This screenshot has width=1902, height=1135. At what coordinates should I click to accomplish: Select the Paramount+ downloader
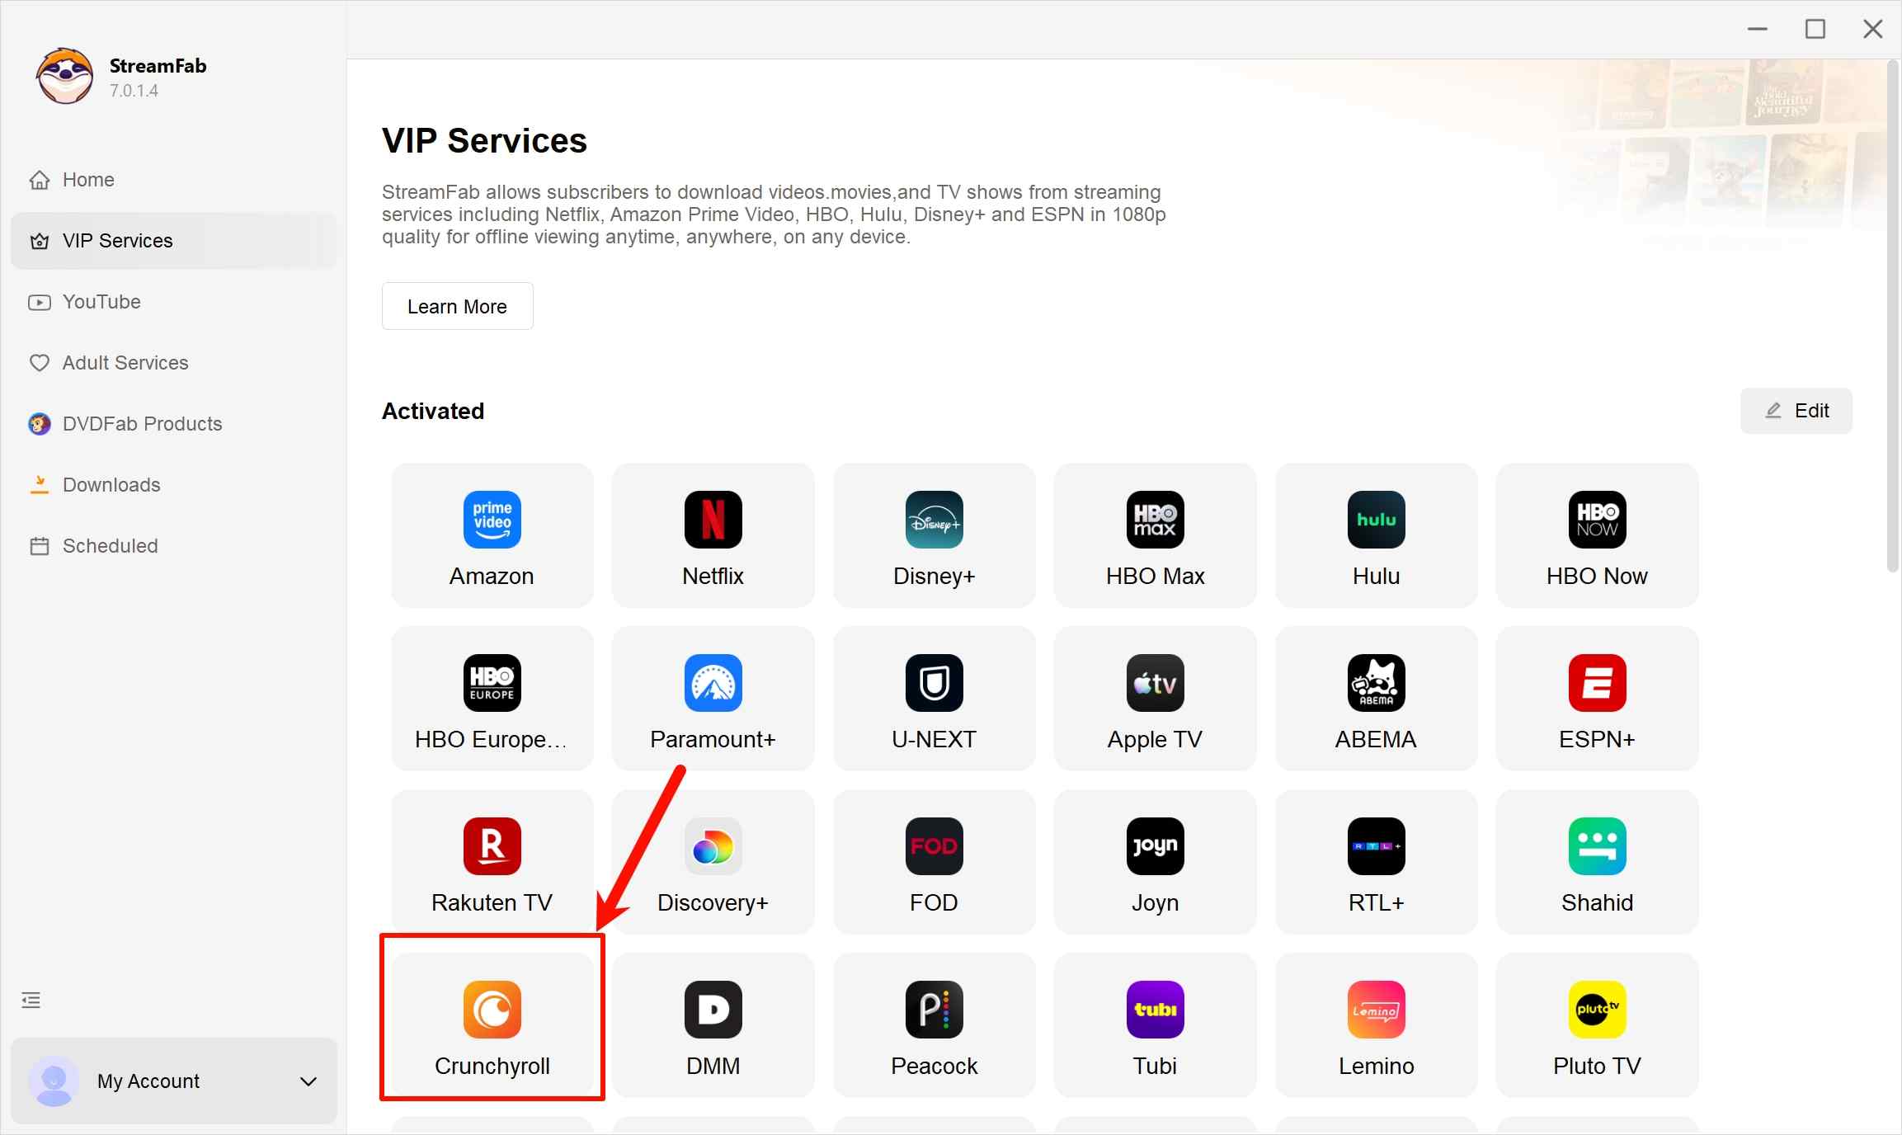coord(712,698)
